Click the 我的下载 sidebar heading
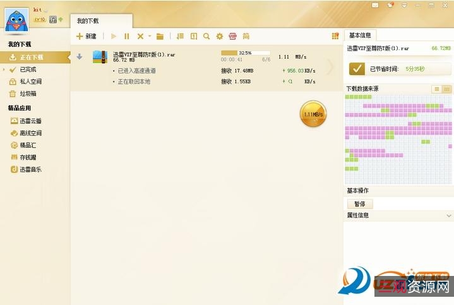 click(x=20, y=44)
